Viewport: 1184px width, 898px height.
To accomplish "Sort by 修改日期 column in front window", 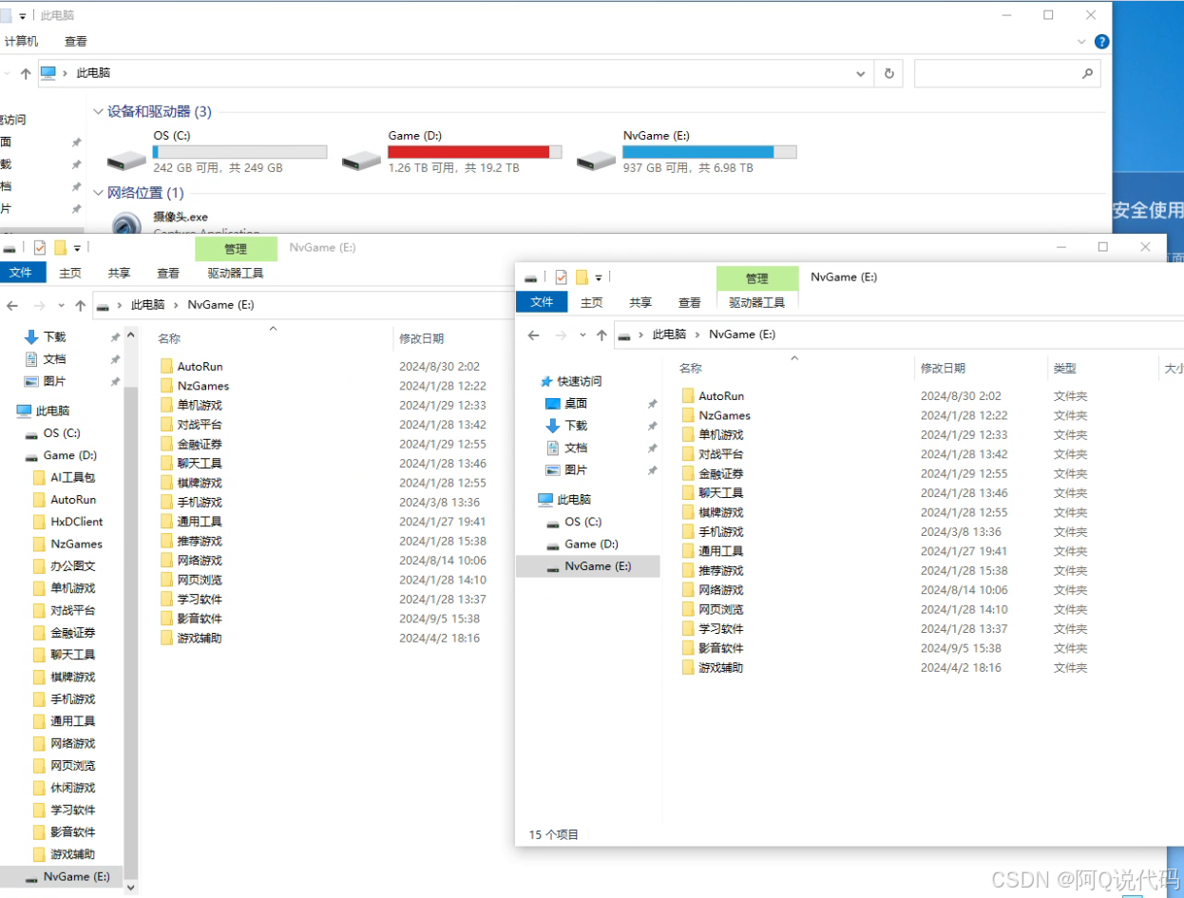I will [x=943, y=368].
